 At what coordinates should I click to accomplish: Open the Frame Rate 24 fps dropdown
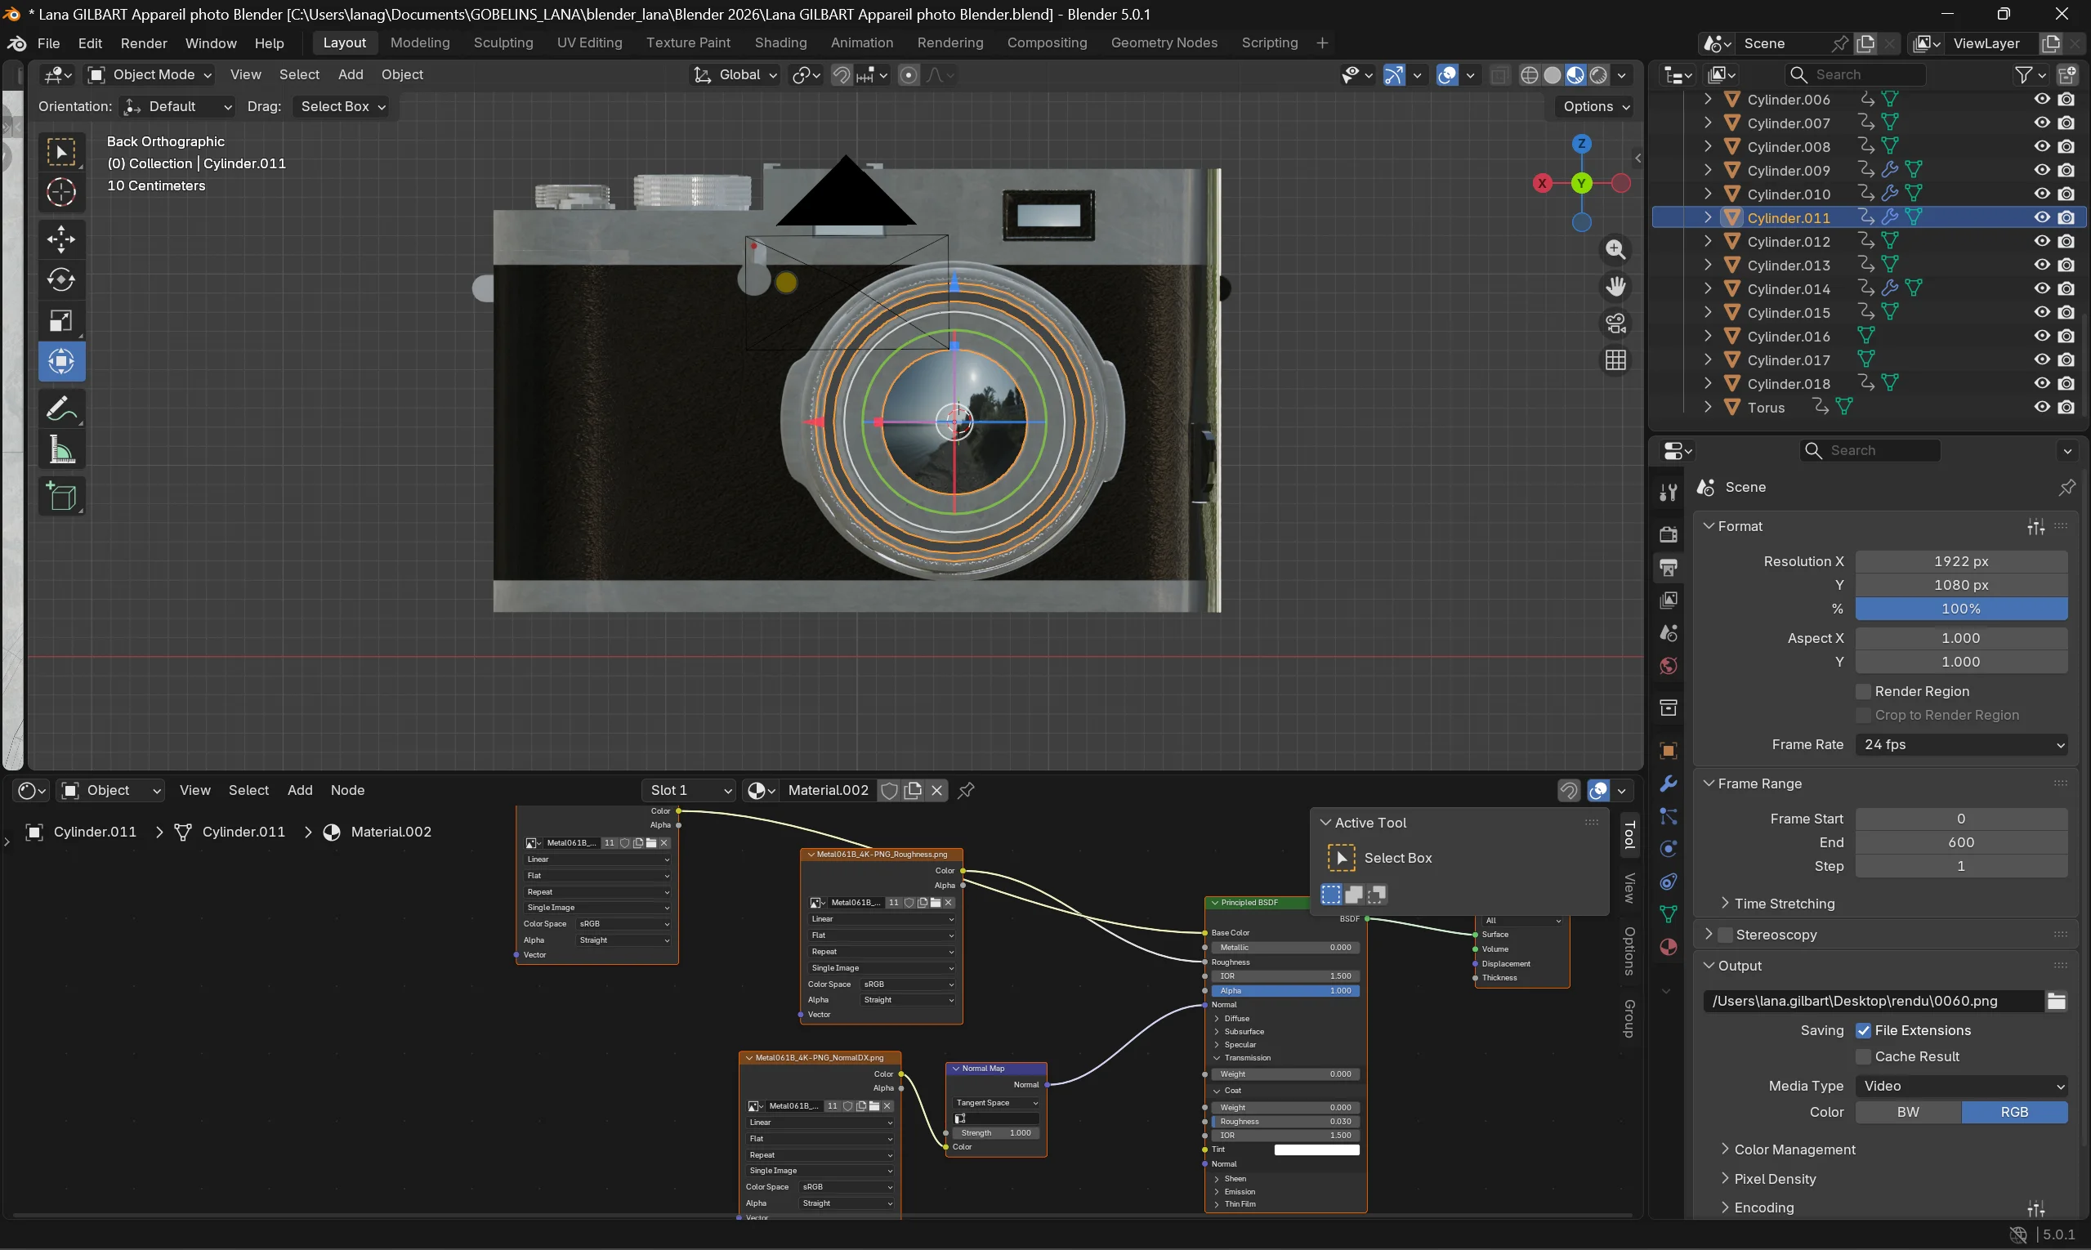1961,744
